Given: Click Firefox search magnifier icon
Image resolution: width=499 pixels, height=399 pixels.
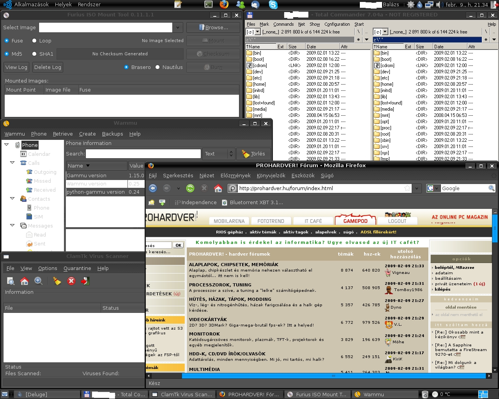Looking at the screenshot, I should pyautogui.click(x=491, y=188).
